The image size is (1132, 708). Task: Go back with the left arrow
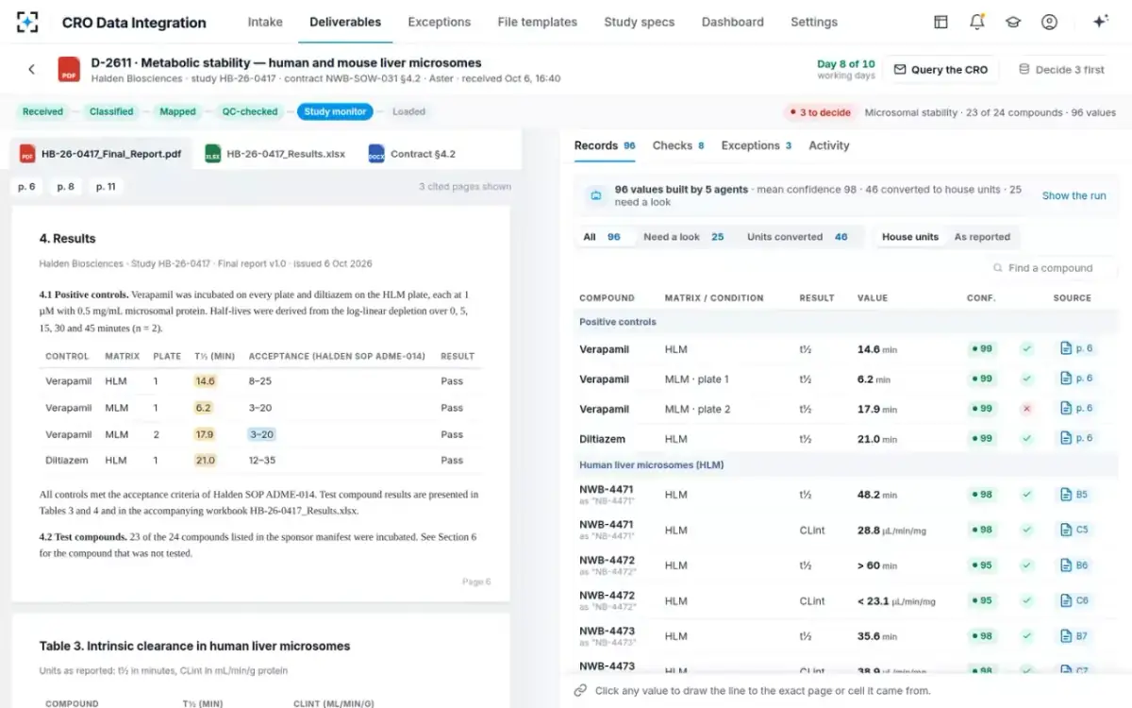coord(31,69)
